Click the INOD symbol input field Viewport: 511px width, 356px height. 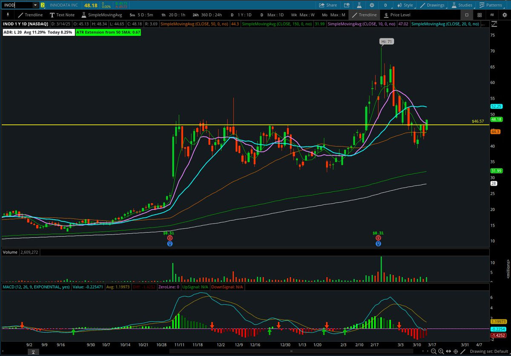17,5
